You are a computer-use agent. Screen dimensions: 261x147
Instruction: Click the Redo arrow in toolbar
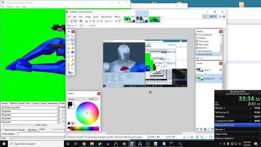coord(111,21)
